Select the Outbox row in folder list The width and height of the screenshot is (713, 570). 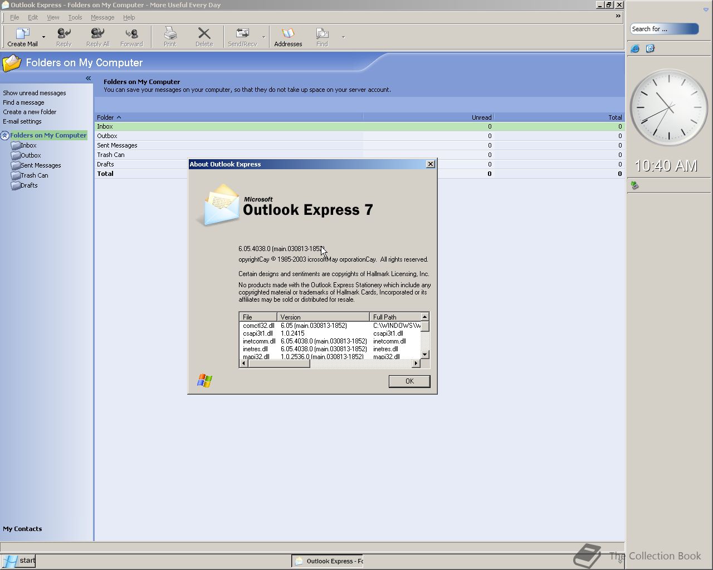(x=359, y=136)
